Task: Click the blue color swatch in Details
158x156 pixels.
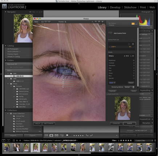Action: [x=111, y=83]
